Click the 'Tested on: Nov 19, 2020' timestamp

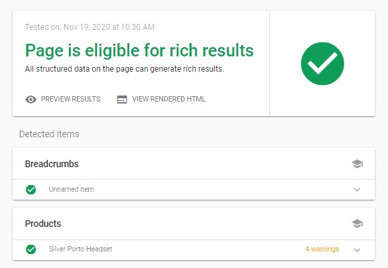point(90,27)
